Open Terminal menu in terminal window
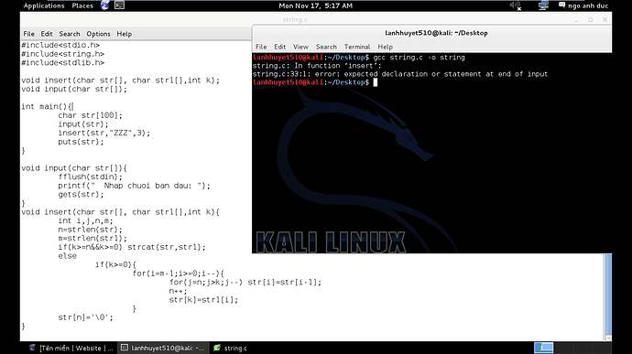Viewport: 632px width, 354px height. [356, 47]
